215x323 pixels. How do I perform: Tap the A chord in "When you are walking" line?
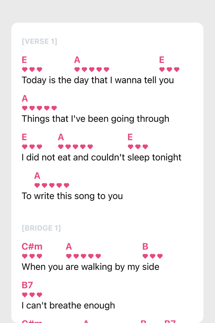69,247
